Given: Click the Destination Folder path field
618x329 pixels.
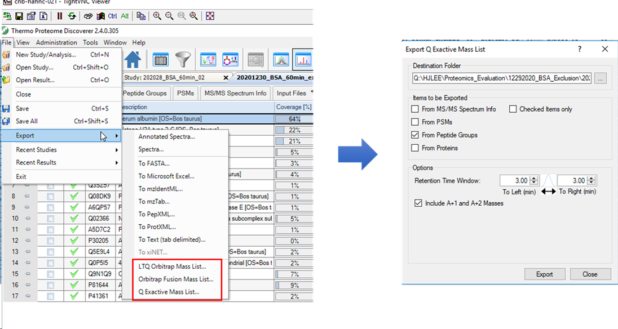Looking at the screenshot, I should coord(502,78).
